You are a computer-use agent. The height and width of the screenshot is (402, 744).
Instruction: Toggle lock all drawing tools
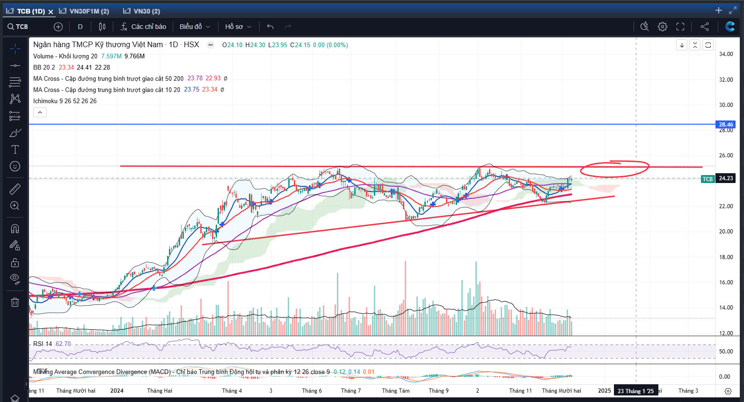coord(15,262)
